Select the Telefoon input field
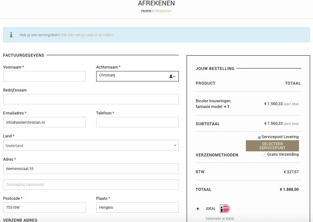The height and width of the screenshot is (222, 313). pyautogui.click(x=137, y=122)
